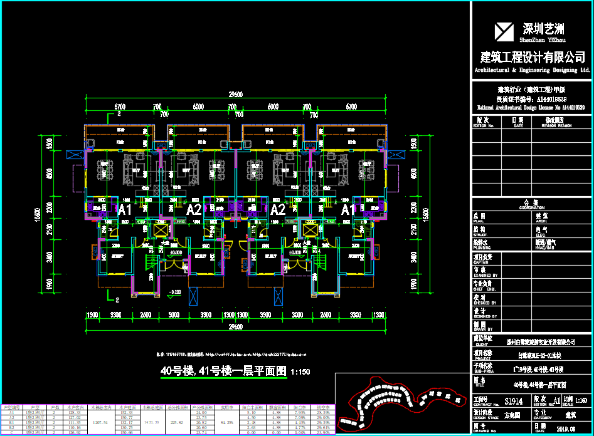This screenshot has height=436, width=594.
Task: Click the section cut marker 2 at top-left
Action: [118, 115]
